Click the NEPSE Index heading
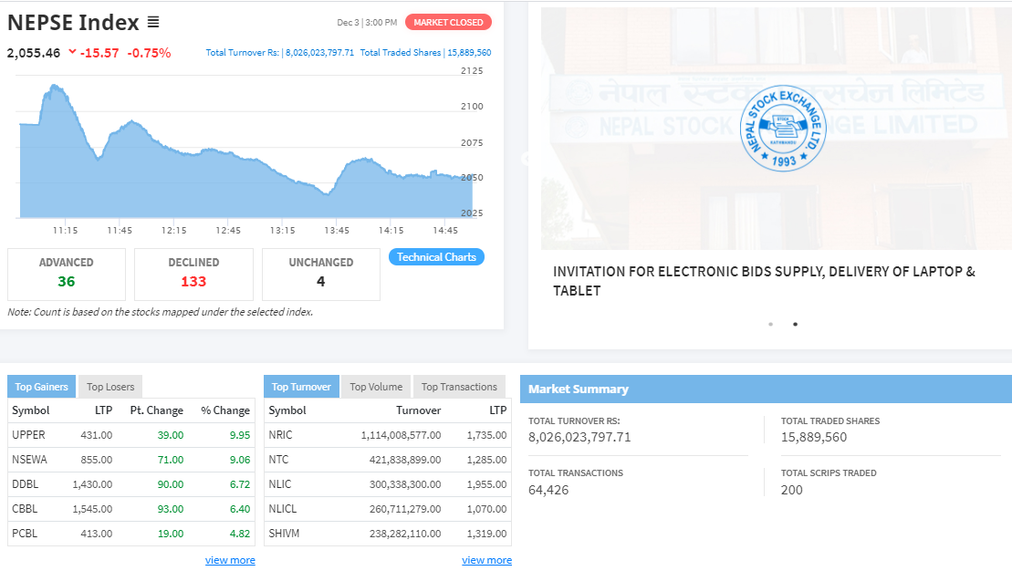 coord(73,23)
